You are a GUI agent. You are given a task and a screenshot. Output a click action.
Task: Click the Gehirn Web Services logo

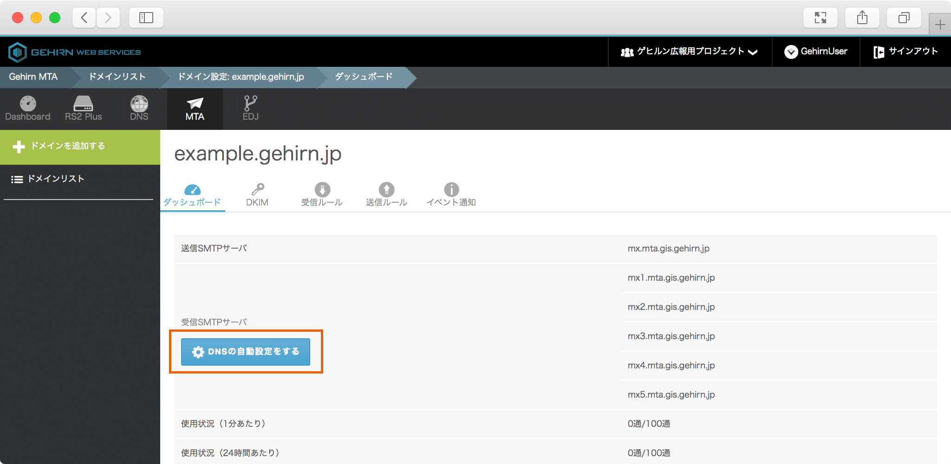(75, 52)
